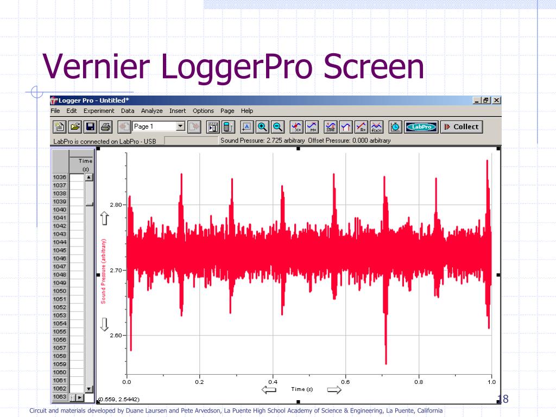Screen dimensions: 556x417
Task: Open the Help menu
Action: (247, 111)
